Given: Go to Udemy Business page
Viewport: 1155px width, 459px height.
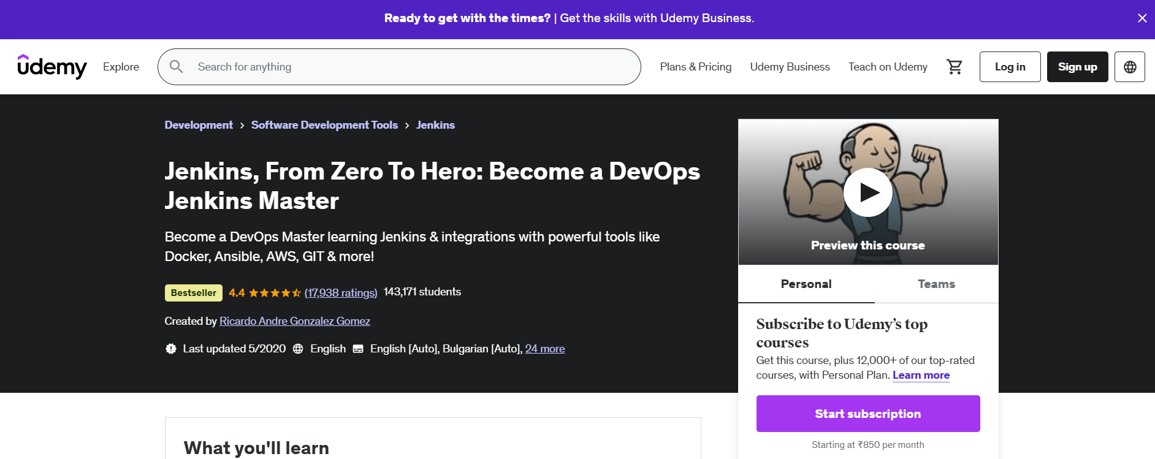Looking at the screenshot, I should [x=790, y=67].
